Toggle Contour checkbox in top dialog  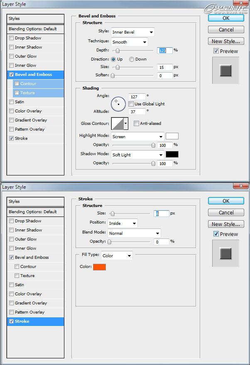[x=17, y=83]
